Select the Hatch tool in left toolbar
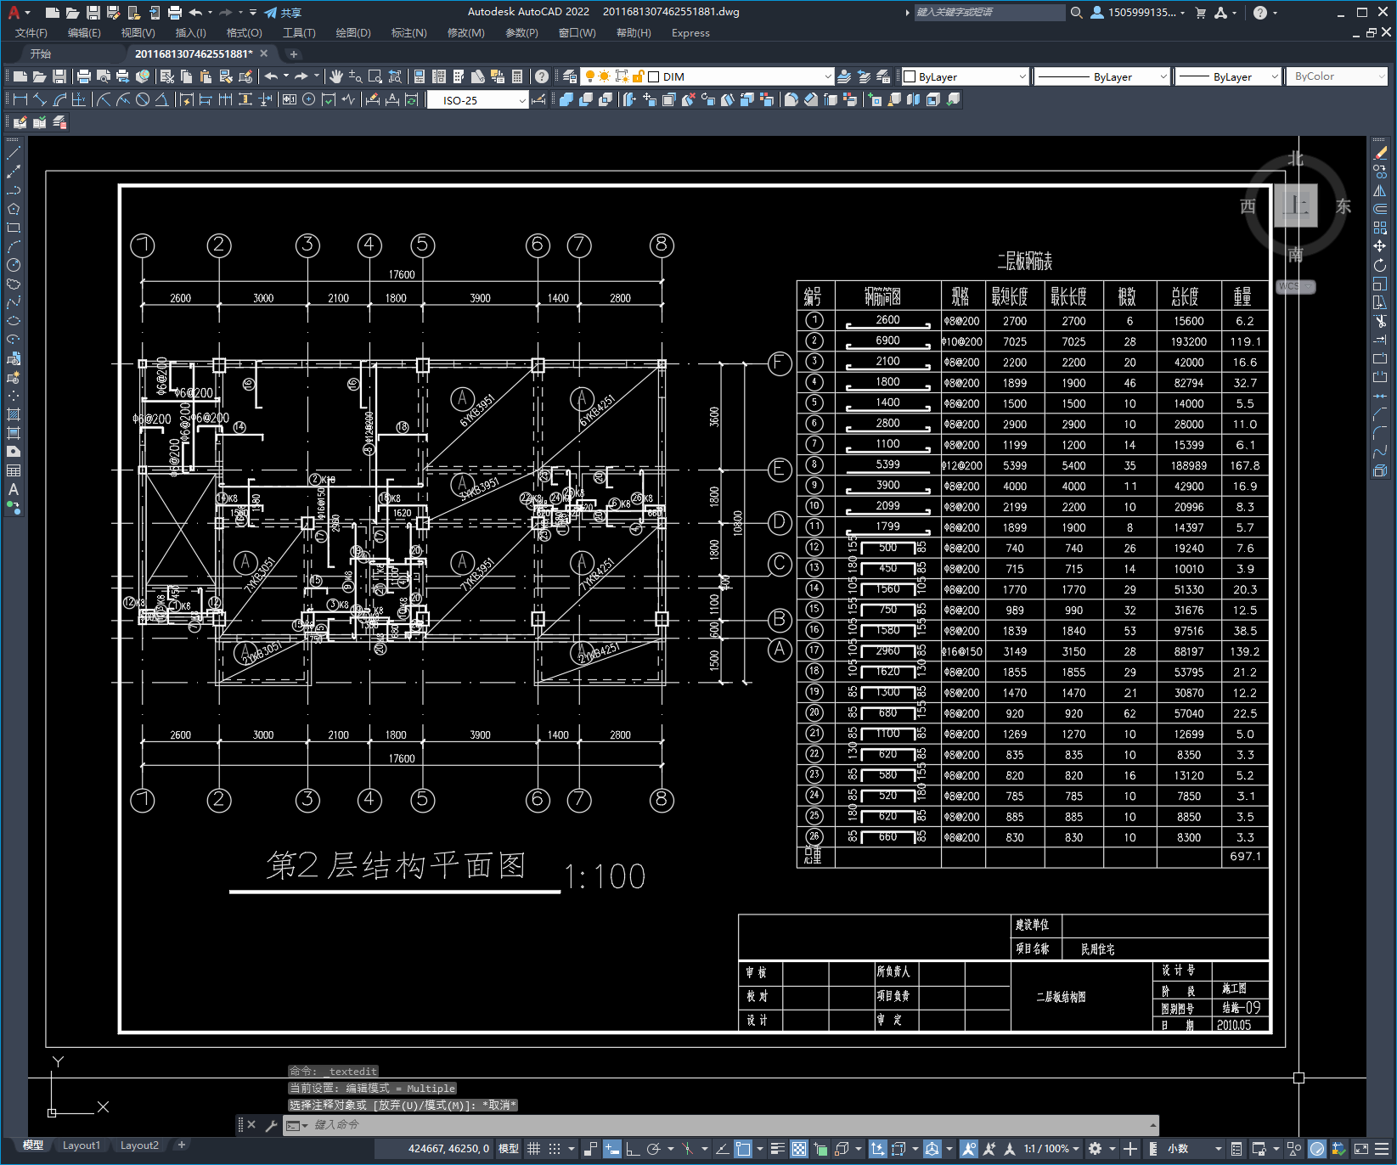This screenshot has width=1397, height=1165. click(14, 414)
